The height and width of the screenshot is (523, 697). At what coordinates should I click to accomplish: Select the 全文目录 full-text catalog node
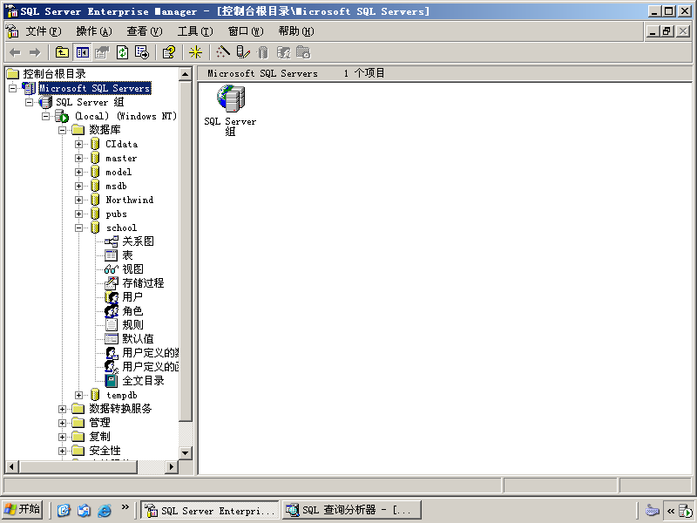143,380
